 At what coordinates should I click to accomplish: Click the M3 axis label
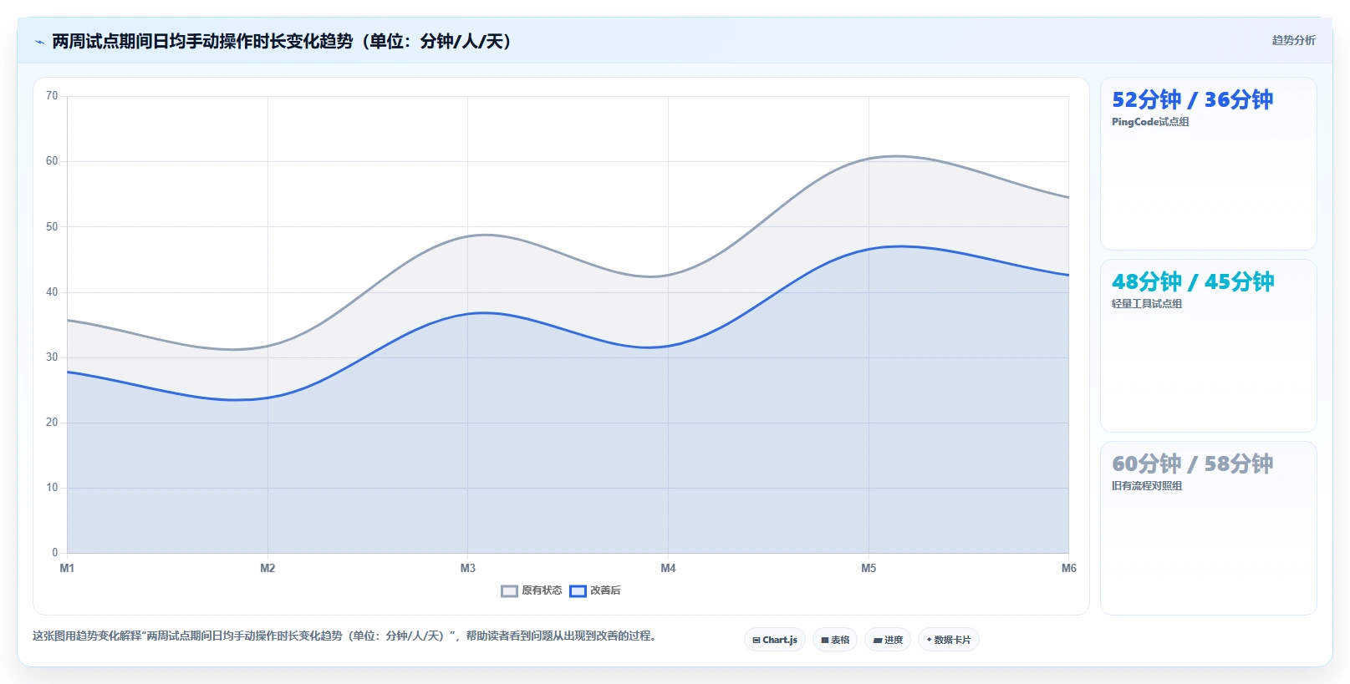468,568
